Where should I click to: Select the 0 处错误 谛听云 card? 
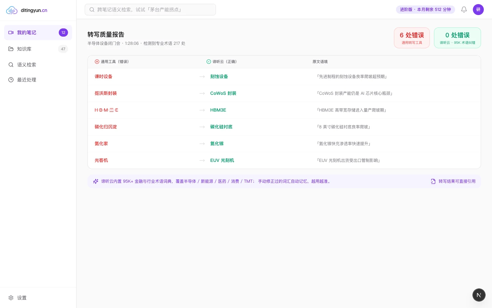point(457,38)
